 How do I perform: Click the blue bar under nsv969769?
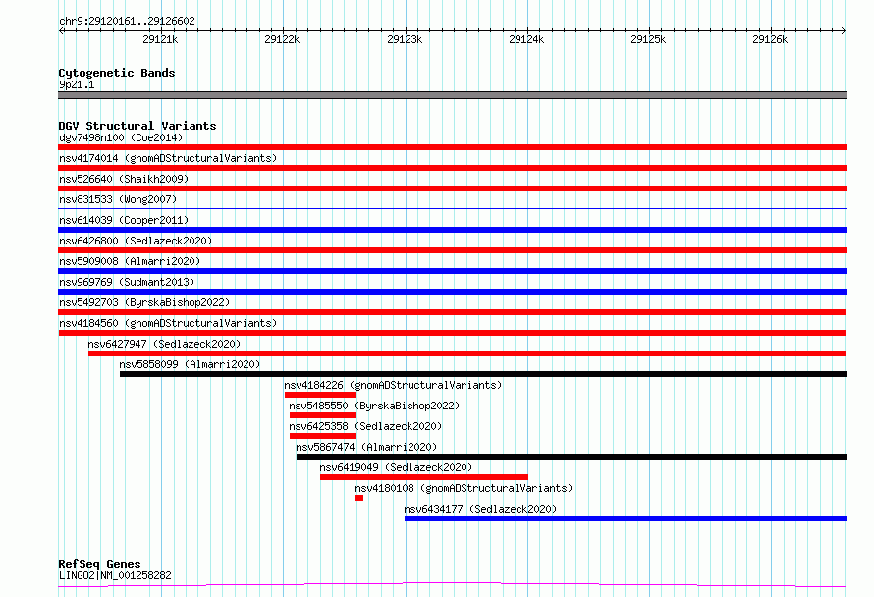[x=452, y=292]
